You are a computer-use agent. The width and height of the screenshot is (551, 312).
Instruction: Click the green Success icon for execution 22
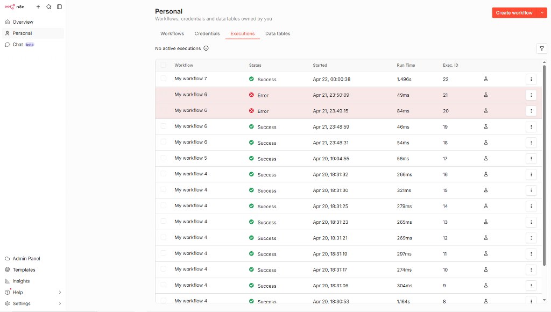[251, 79]
